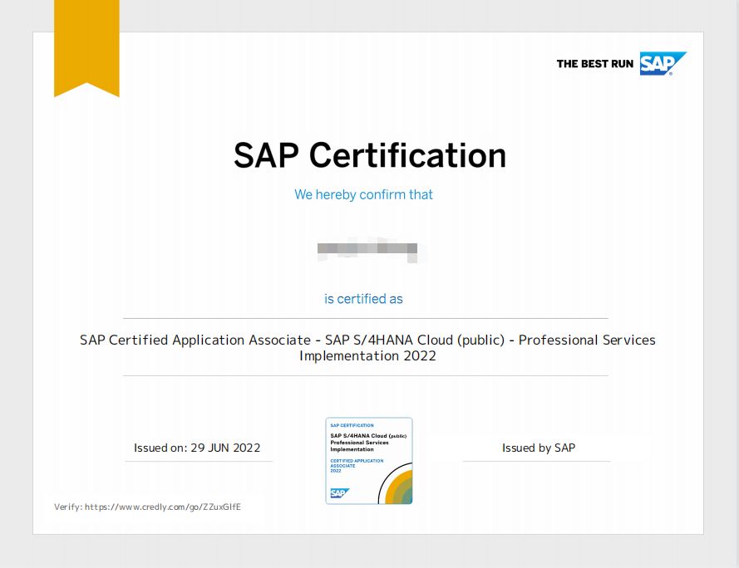Click the Issued on: 29 JUN 2022 text

coord(198,448)
